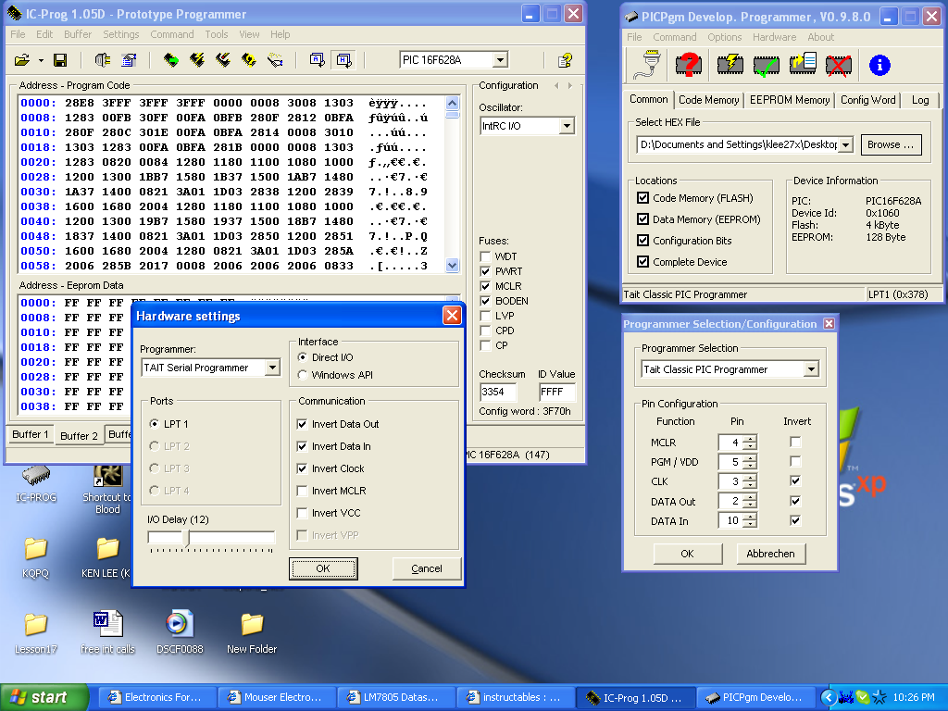Click the Program Code scrollbar down arrow
948x711 pixels.
click(x=452, y=265)
